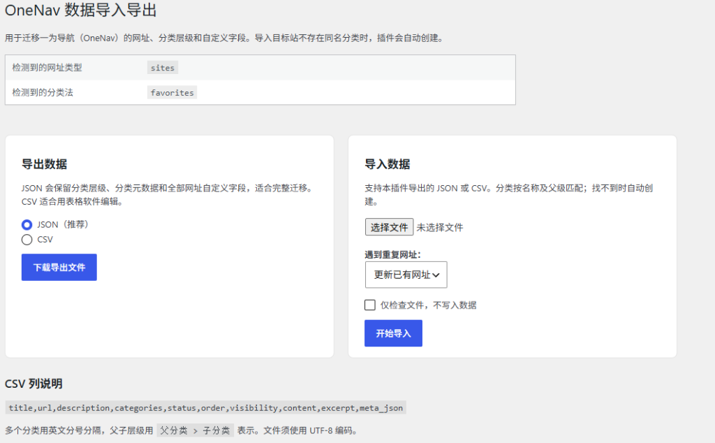Image resolution: width=715 pixels, height=443 pixels.
Task: Click the CSV column list code line
Action: 206,408
